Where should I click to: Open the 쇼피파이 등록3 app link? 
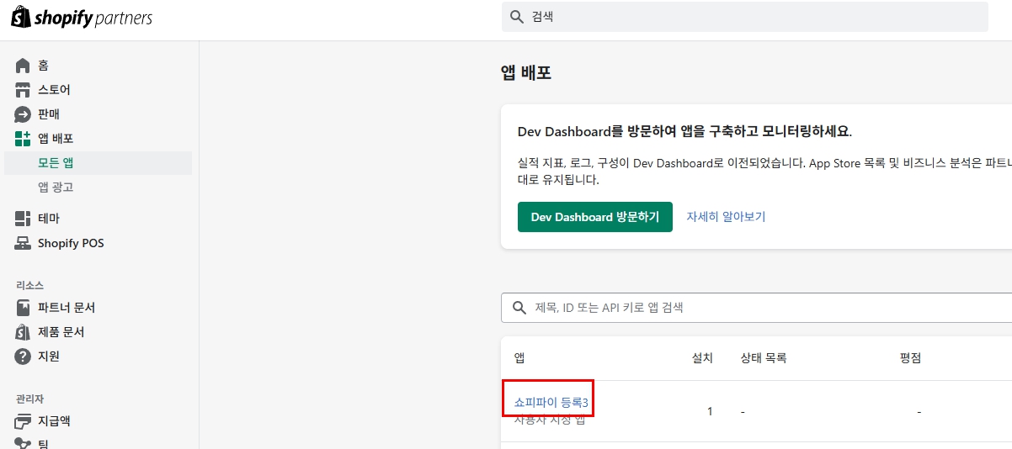(x=551, y=403)
